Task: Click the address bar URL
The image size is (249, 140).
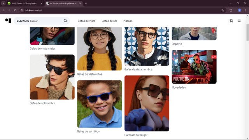Action: 34,10
